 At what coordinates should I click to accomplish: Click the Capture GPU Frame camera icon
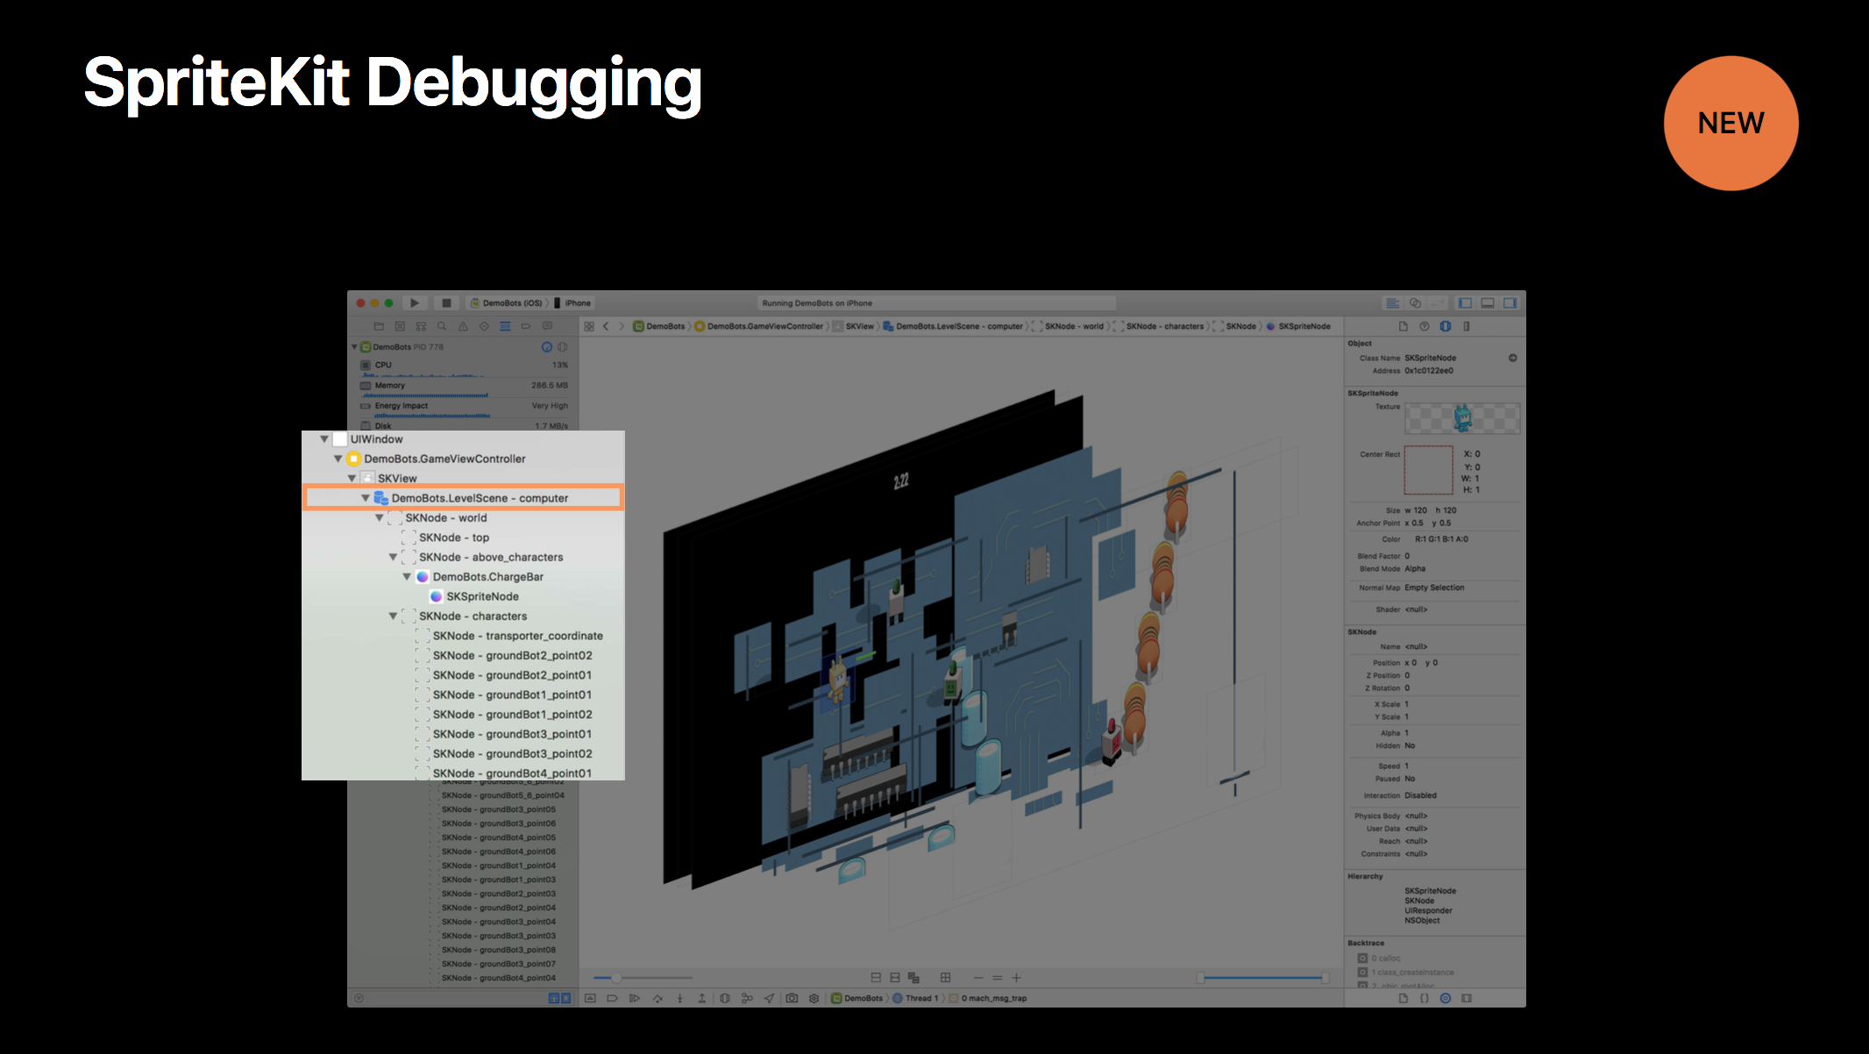click(x=792, y=998)
